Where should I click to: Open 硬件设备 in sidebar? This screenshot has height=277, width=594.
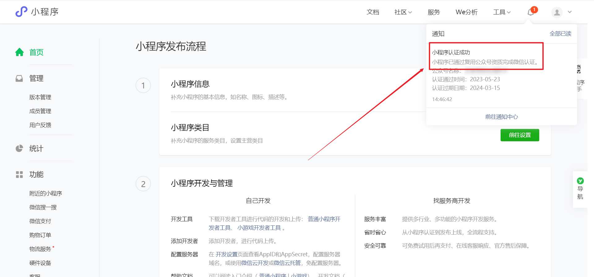click(x=40, y=263)
